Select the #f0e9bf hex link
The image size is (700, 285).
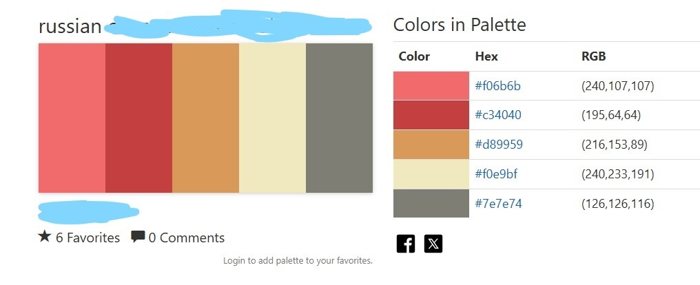pyautogui.click(x=496, y=173)
